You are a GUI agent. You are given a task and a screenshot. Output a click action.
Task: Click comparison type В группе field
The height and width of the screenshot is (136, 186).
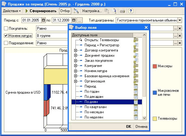(x=52, y=36)
